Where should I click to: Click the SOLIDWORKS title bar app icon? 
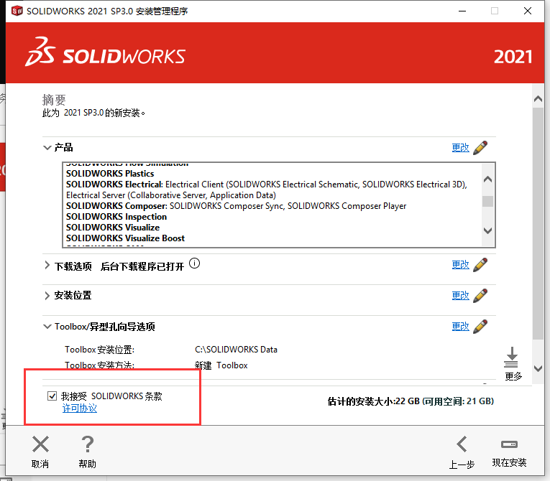[17, 11]
